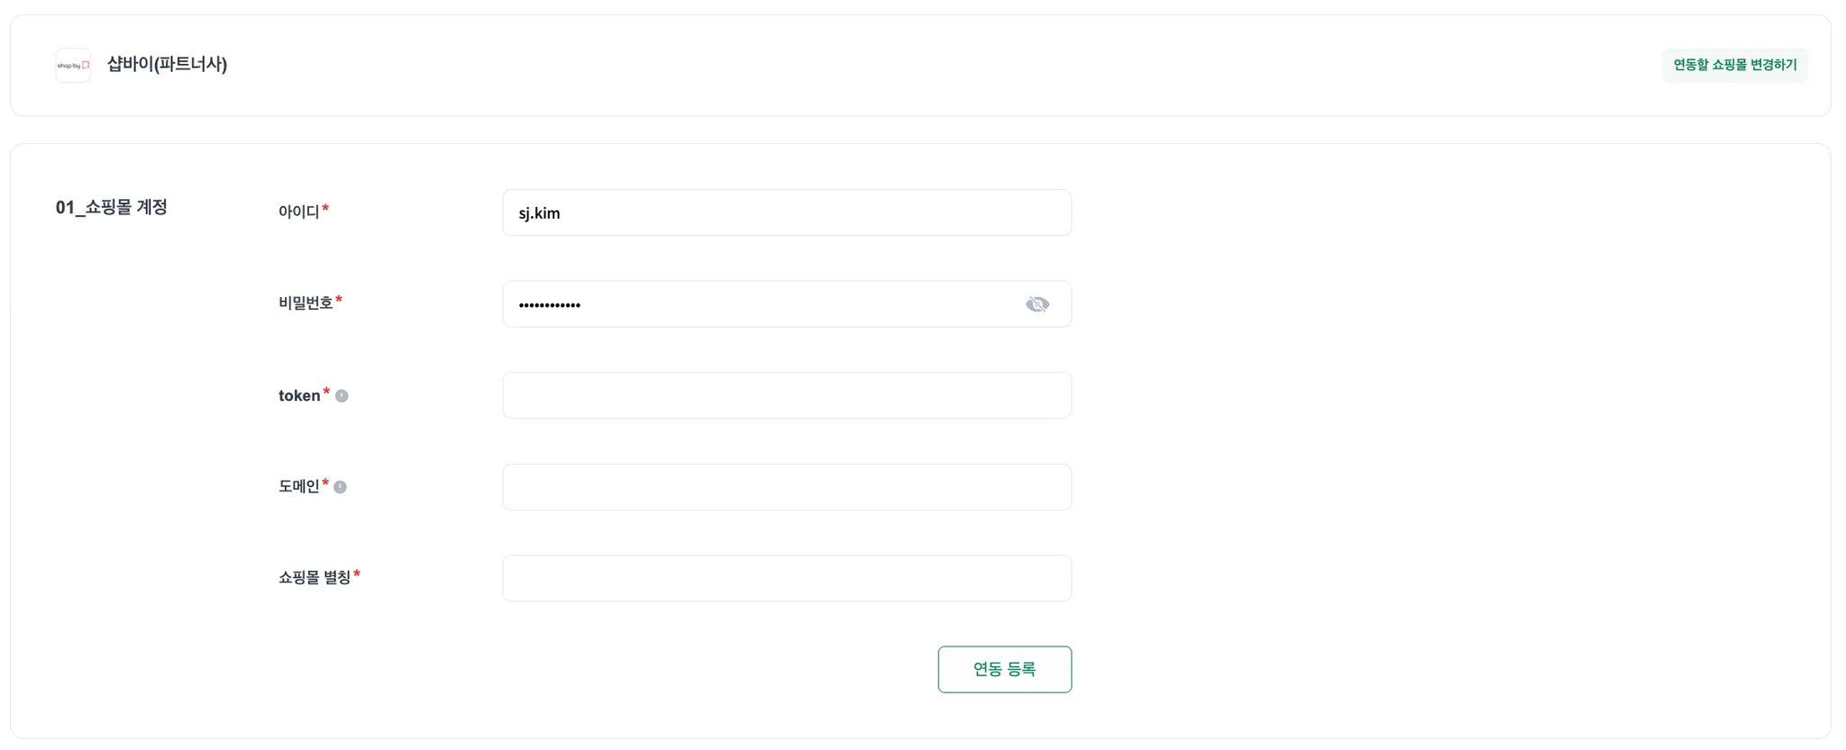Viewport: 1846px width, 750px height.
Task: Click the shopby logo icon
Action: coord(73,65)
